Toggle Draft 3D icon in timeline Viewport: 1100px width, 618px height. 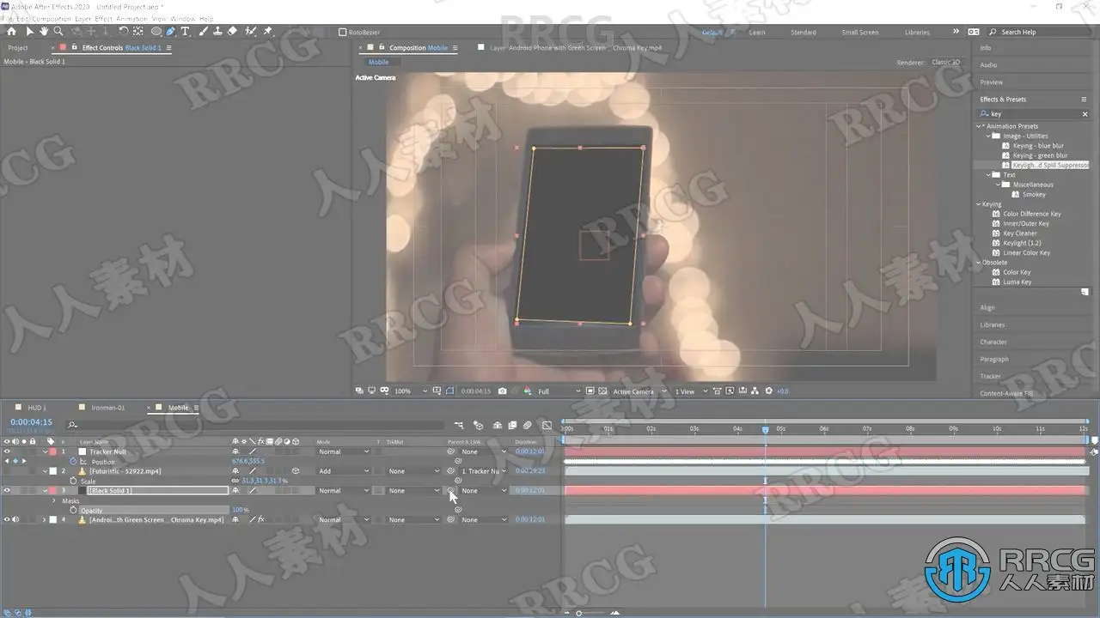[479, 425]
